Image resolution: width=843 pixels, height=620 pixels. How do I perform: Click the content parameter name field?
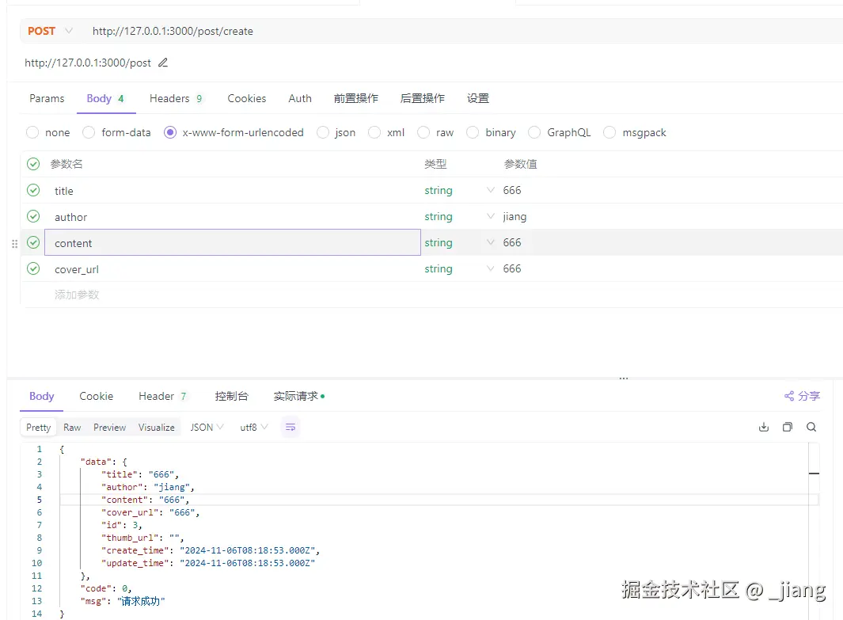point(232,242)
